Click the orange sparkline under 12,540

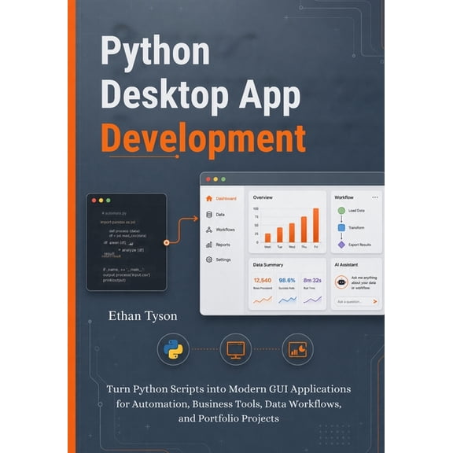coord(263,300)
